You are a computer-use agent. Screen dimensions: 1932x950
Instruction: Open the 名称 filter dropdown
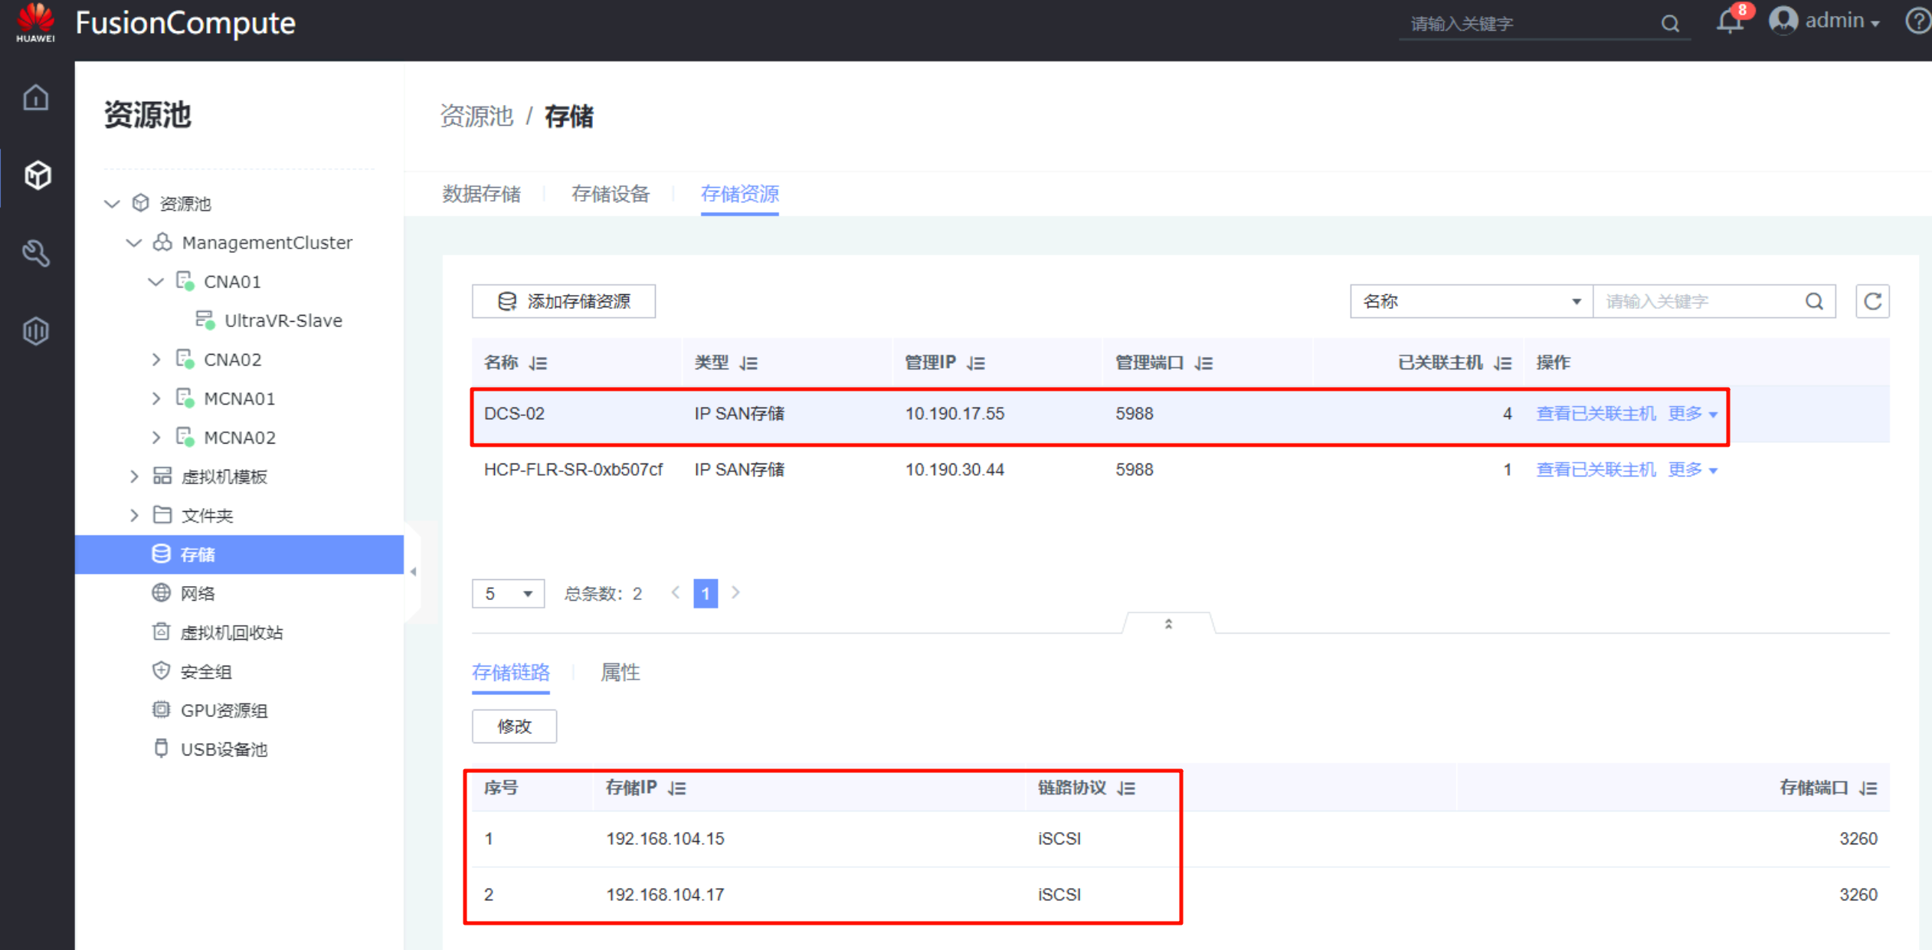1470,301
